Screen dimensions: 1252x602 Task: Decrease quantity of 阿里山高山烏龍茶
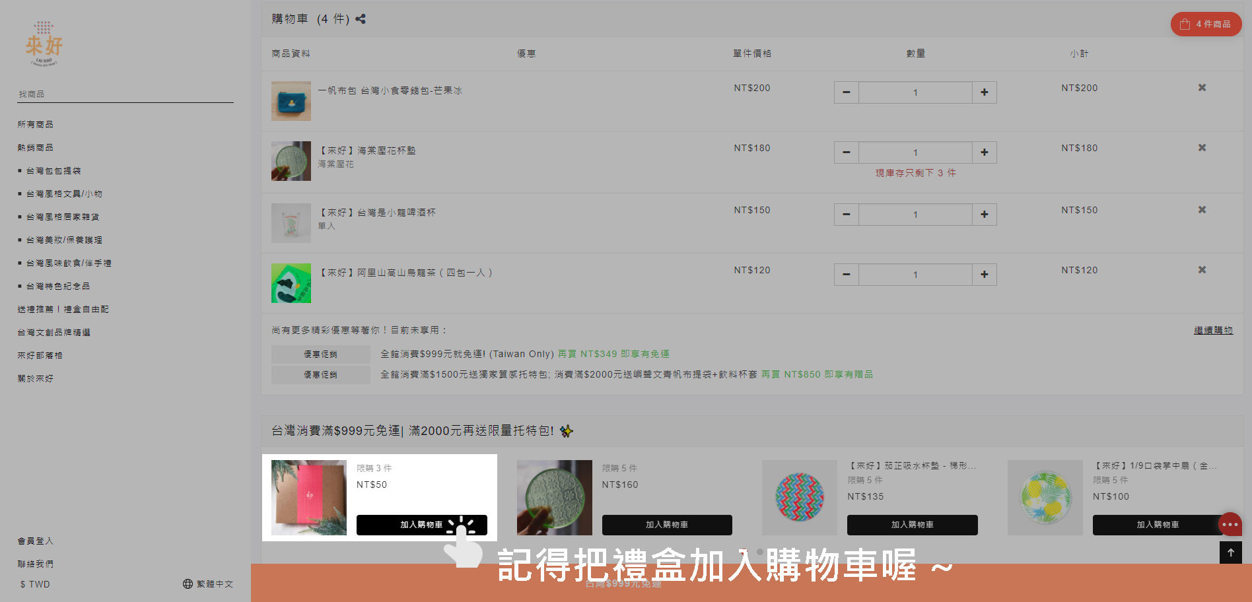click(847, 275)
